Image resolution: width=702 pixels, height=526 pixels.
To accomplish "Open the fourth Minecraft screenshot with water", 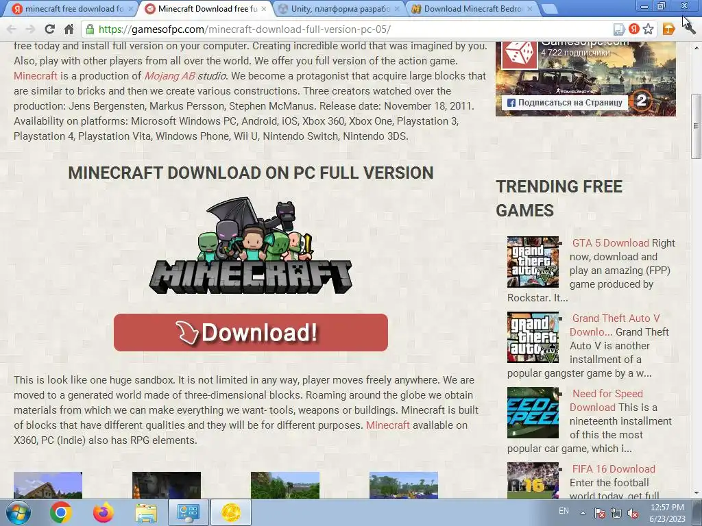I will 404,486.
